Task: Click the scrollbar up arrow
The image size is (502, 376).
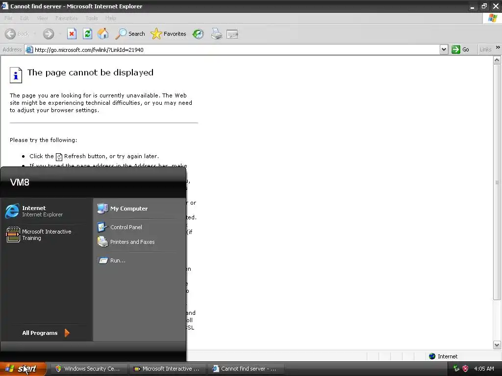Action: 497,60
